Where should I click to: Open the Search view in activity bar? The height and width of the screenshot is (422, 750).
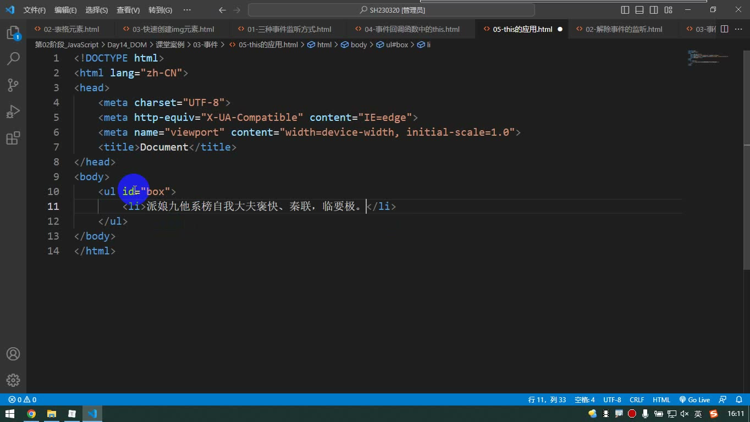tap(13, 59)
